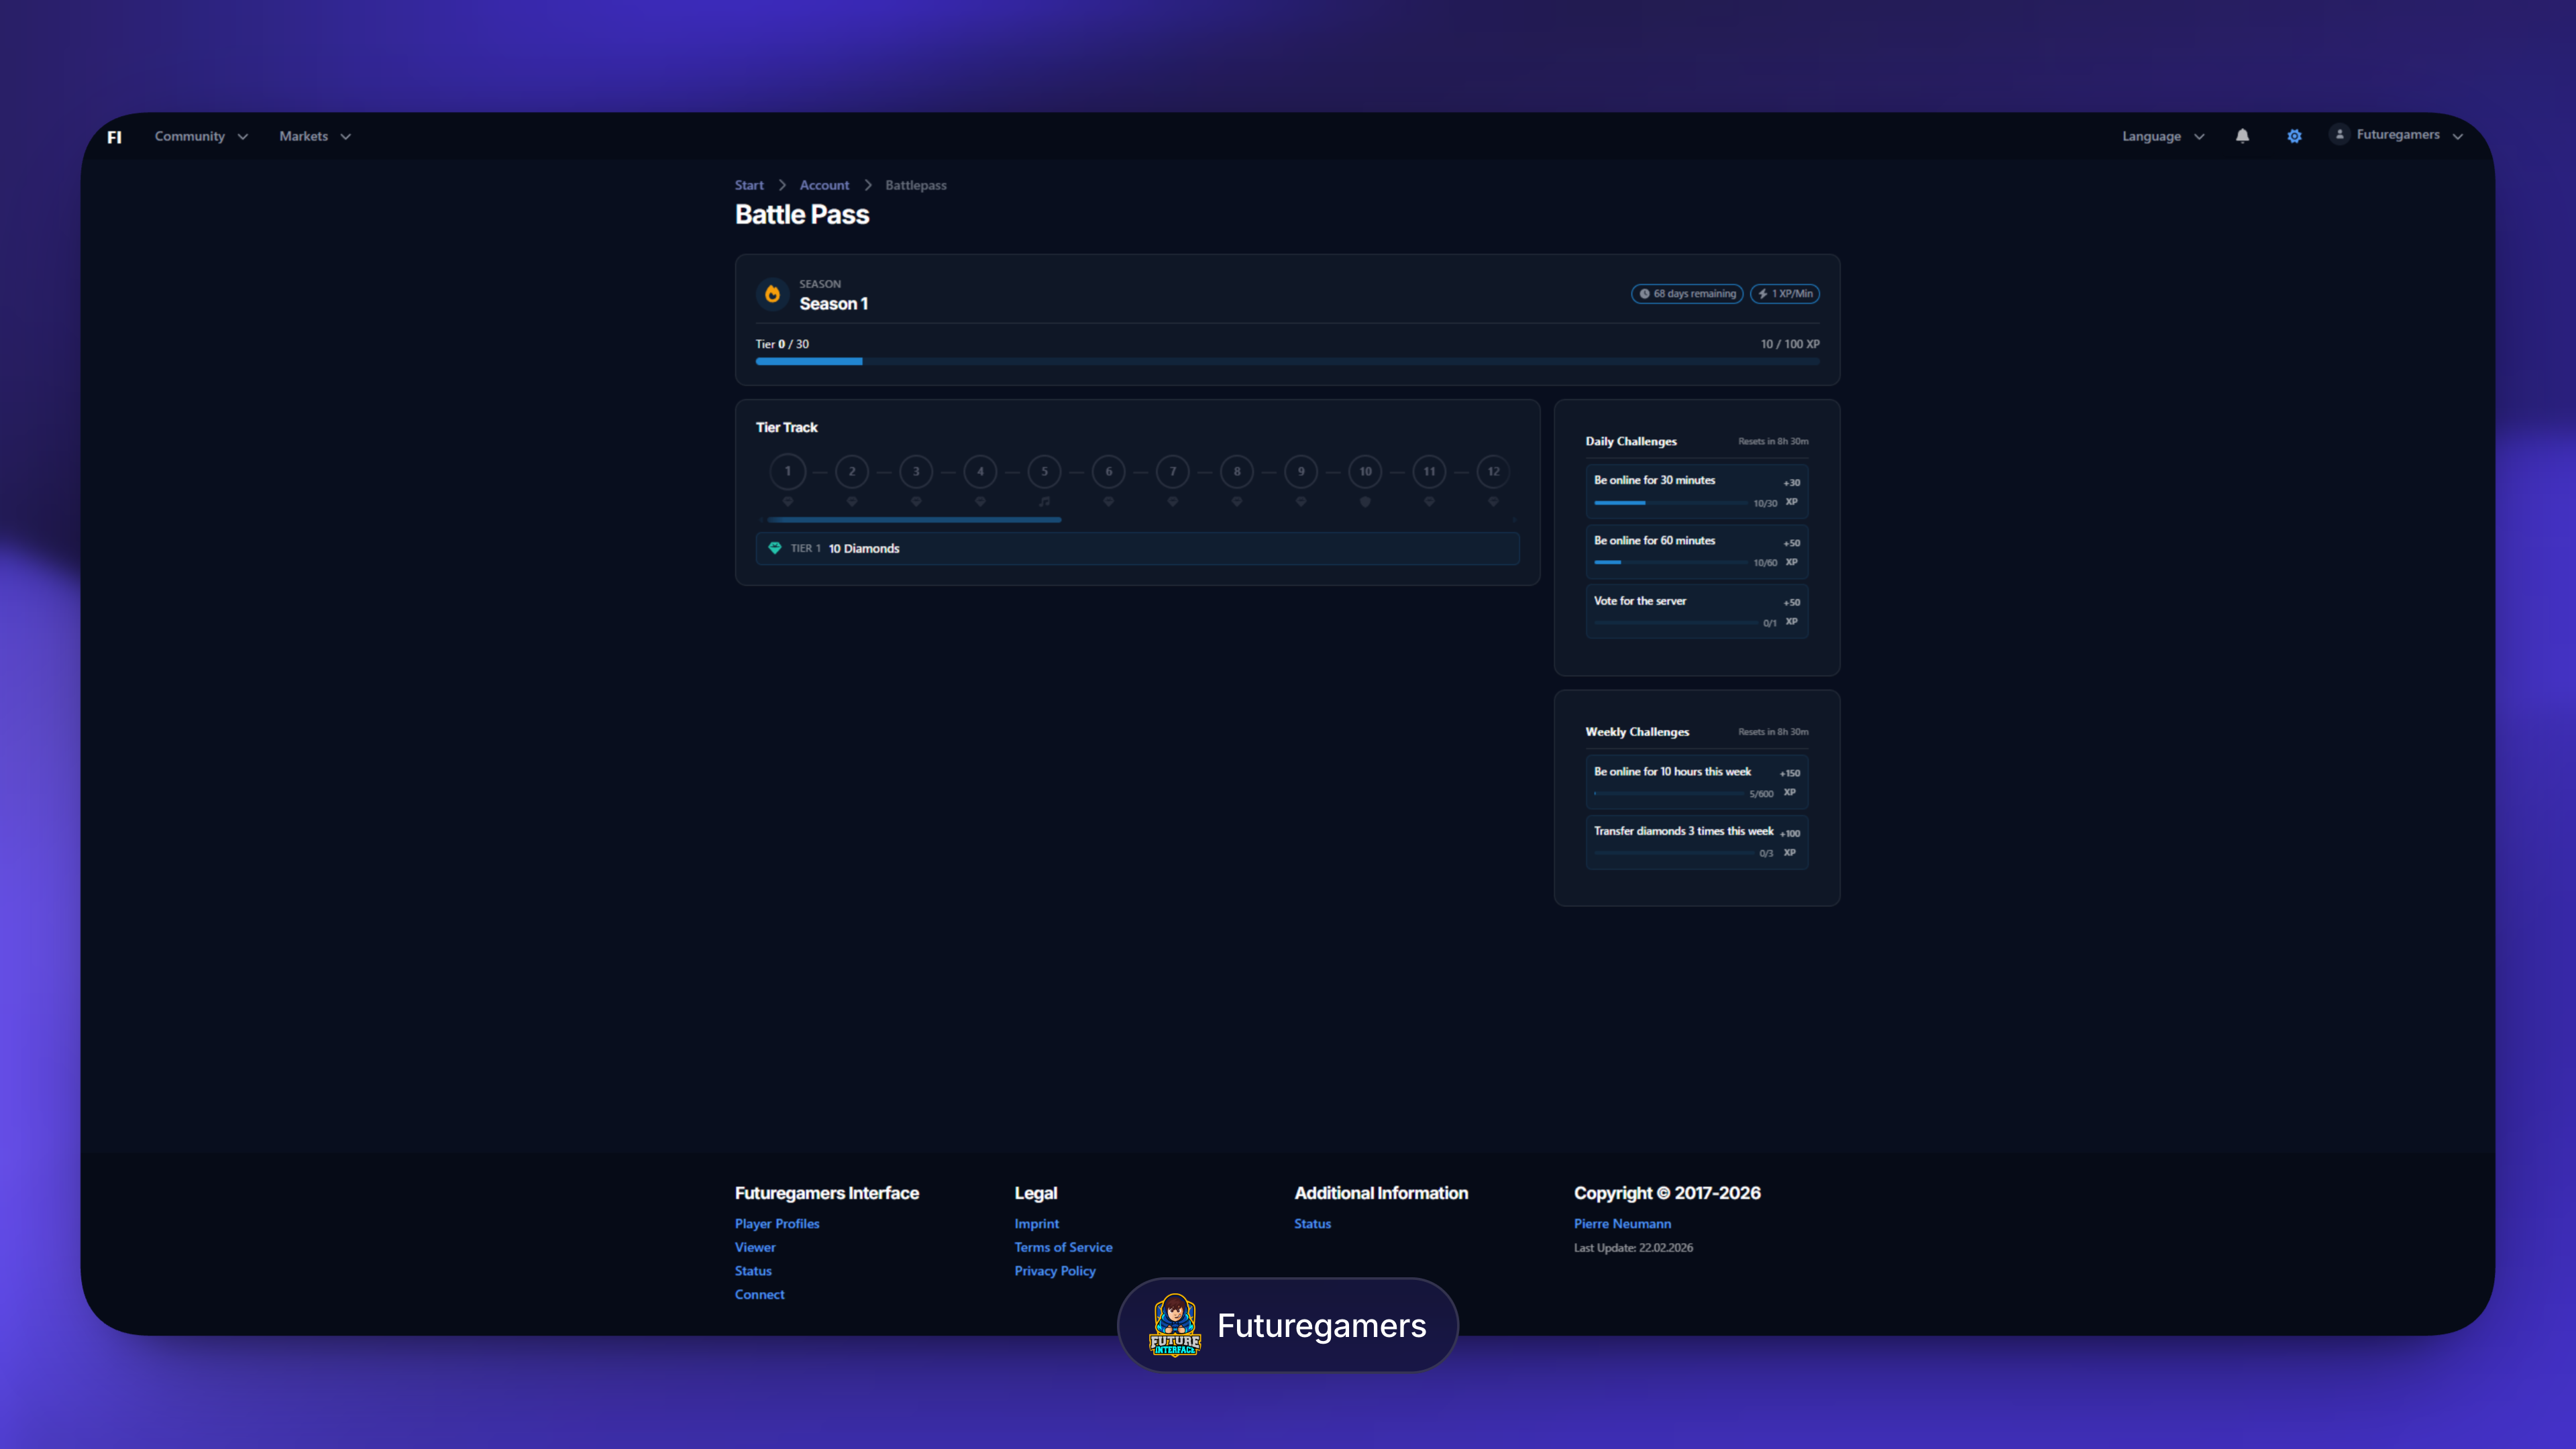Click the Futuregamers mascot logo

[1175, 1325]
